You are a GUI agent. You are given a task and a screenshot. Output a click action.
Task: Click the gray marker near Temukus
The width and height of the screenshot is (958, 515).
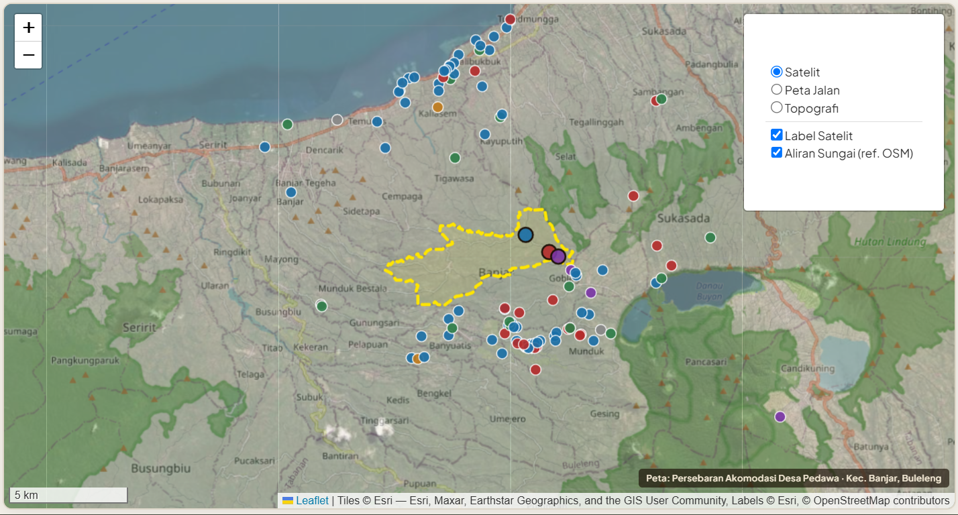pos(337,119)
